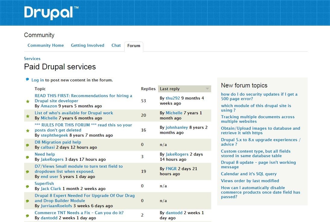Image resolution: width=330 pixels, height=222 pixels.
Task: Open security updates 500 page error topic
Action: tap(259, 97)
